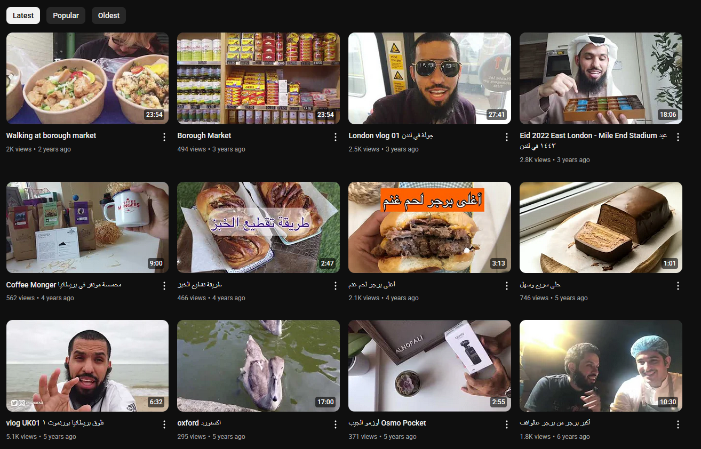Open more actions for Coffee Monger video
Image resolution: width=701 pixels, height=449 pixels.
click(164, 286)
